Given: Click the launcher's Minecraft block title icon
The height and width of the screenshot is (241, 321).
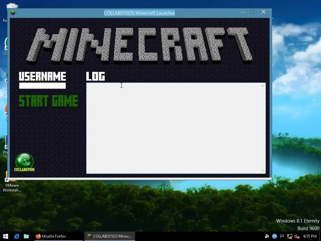Looking at the screenshot, I should click(x=13, y=13).
